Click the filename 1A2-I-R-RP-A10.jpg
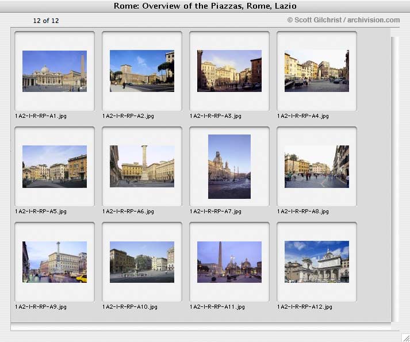Screen dimensions: 410x342 point(130,307)
